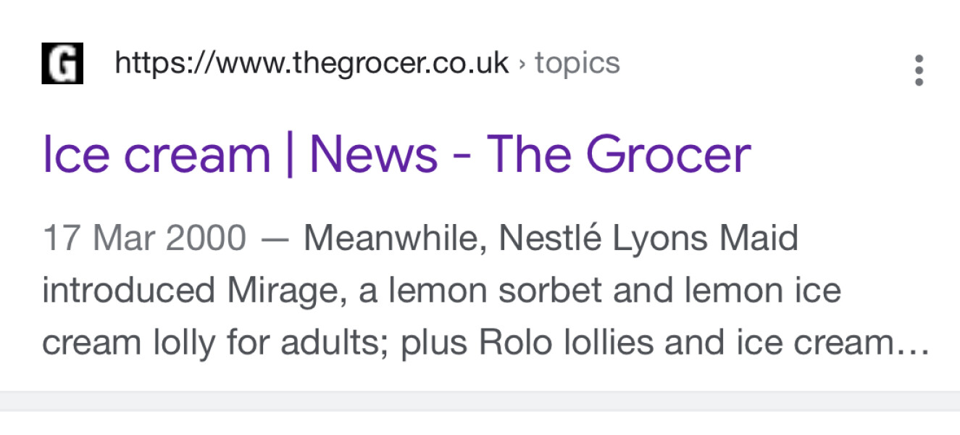Open the three-dot more options menu

pyautogui.click(x=919, y=70)
